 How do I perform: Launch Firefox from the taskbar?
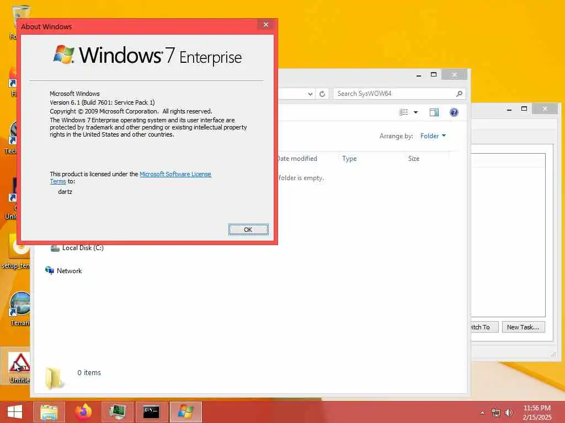click(x=83, y=411)
